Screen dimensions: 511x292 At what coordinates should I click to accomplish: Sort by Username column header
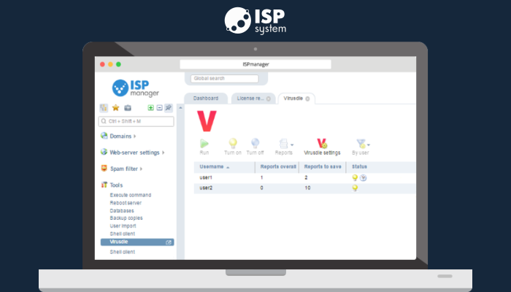tap(224, 167)
